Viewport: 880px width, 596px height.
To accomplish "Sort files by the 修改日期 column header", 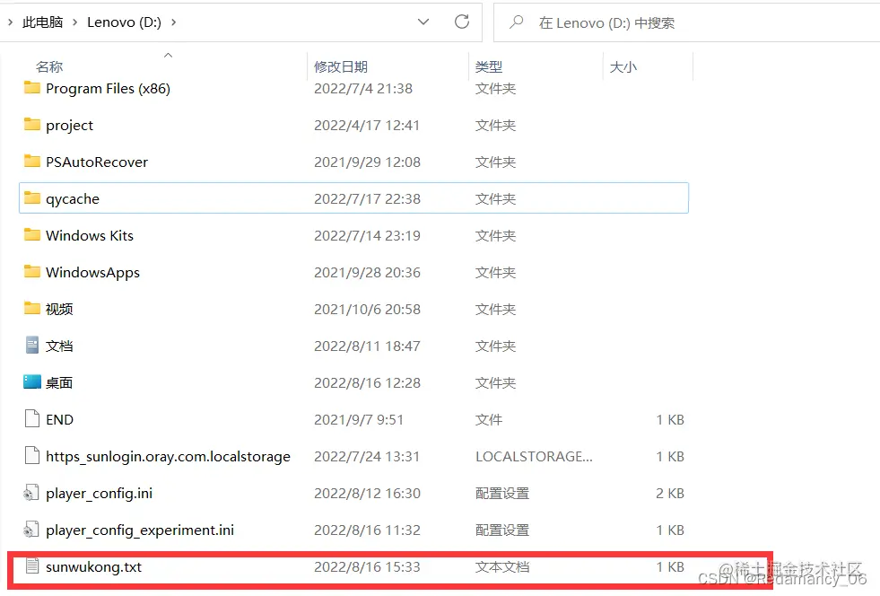I will click(x=340, y=66).
